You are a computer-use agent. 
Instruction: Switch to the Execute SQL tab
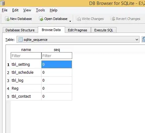click(104, 30)
